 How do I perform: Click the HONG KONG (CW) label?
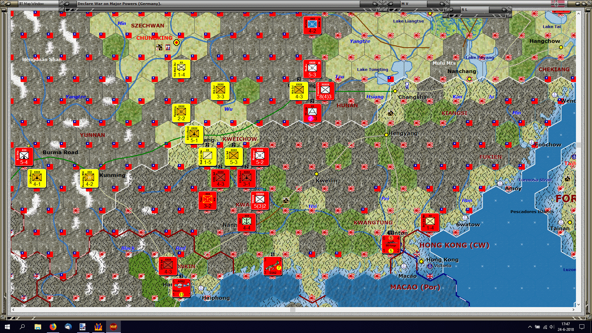pyautogui.click(x=454, y=245)
